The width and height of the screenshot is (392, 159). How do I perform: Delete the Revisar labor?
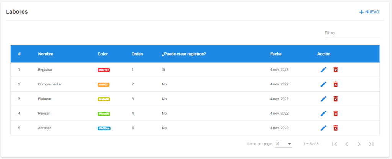335,113
